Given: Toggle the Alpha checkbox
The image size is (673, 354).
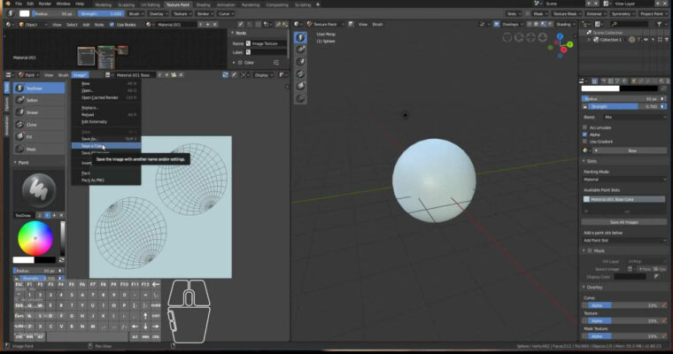Looking at the screenshot, I should pos(584,135).
